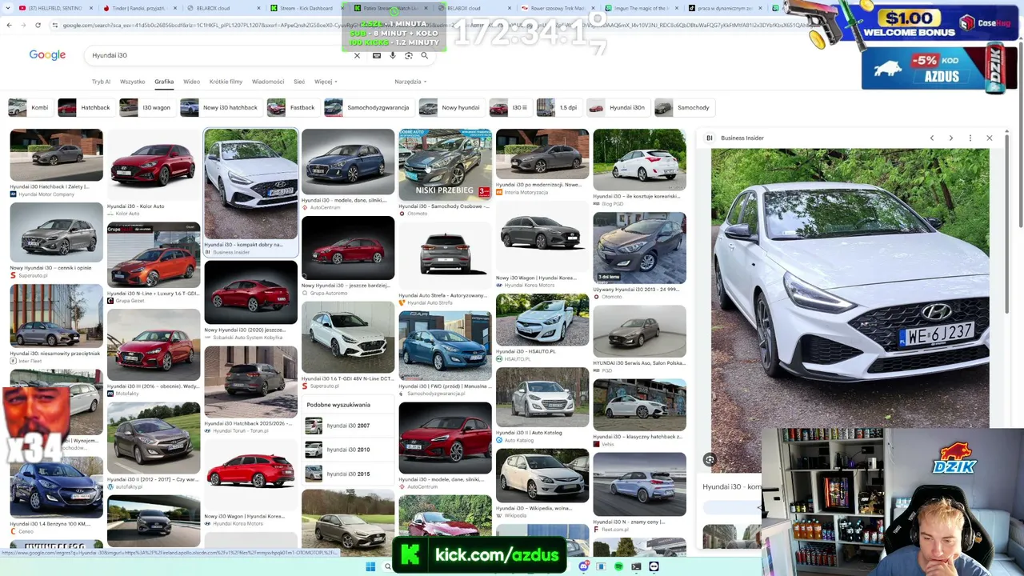Open Wiadomości news tab
This screenshot has height=576, width=1024.
click(x=268, y=82)
